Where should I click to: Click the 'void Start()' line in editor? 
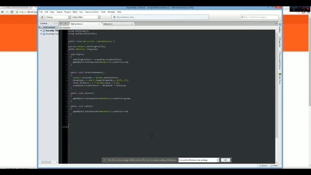[x=77, y=54]
